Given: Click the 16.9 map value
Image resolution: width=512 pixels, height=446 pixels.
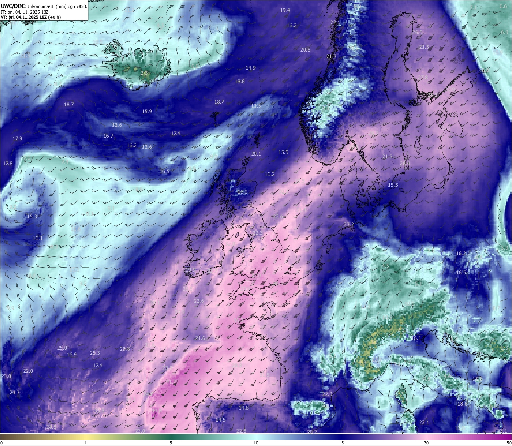Looking at the screenshot, I should click(x=72, y=355).
